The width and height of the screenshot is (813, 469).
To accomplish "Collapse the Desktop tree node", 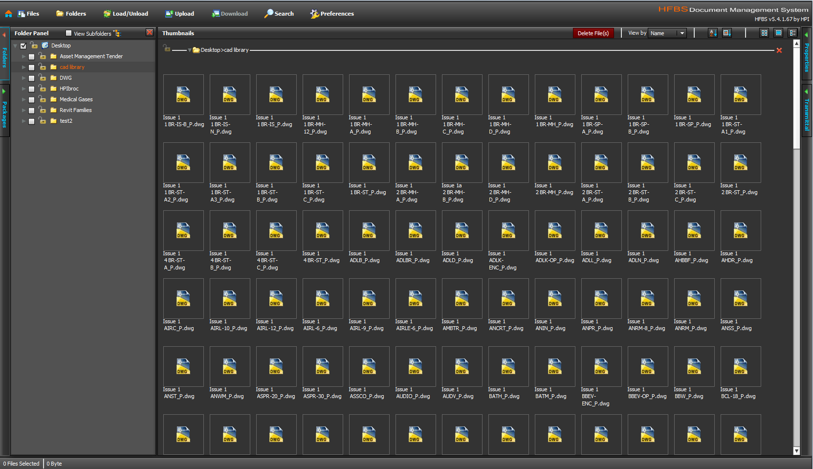I will point(15,45).
